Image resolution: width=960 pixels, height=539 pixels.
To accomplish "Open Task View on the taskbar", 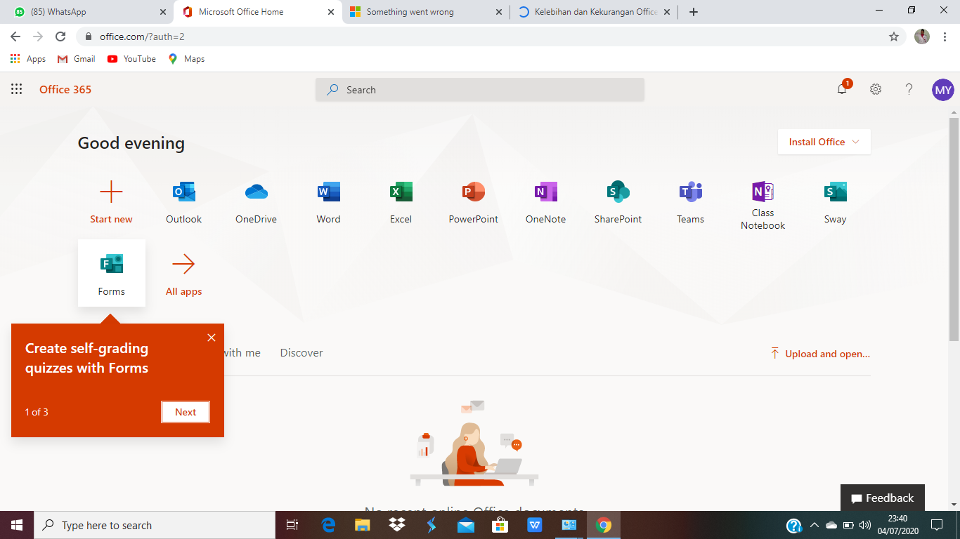I will pos(292,525).
